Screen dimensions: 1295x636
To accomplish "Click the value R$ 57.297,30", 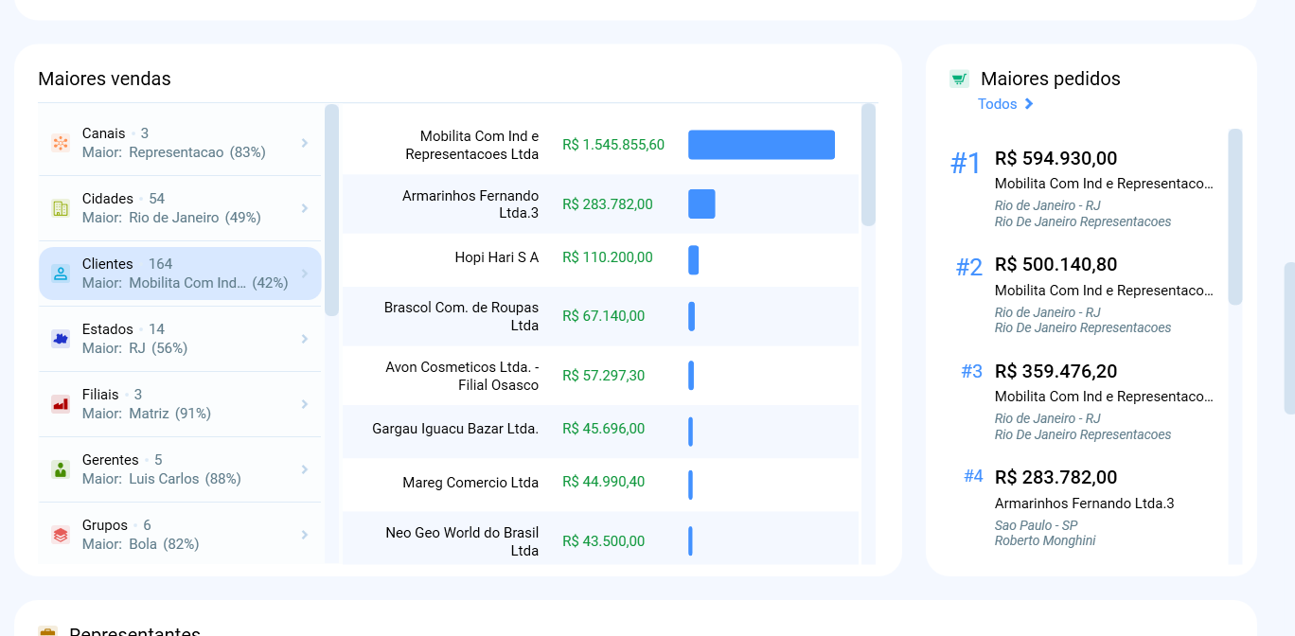I will pyautogui.click(x=604, y=376).
